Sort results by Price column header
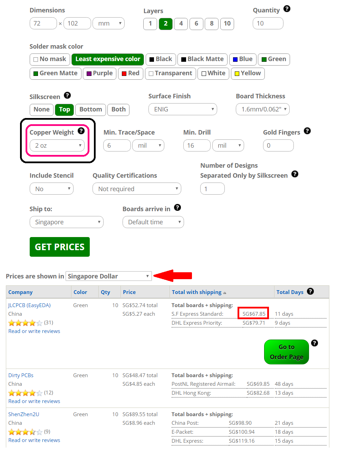Image resolution: width=338 pixels, height=461 pixels. point(129,292)
